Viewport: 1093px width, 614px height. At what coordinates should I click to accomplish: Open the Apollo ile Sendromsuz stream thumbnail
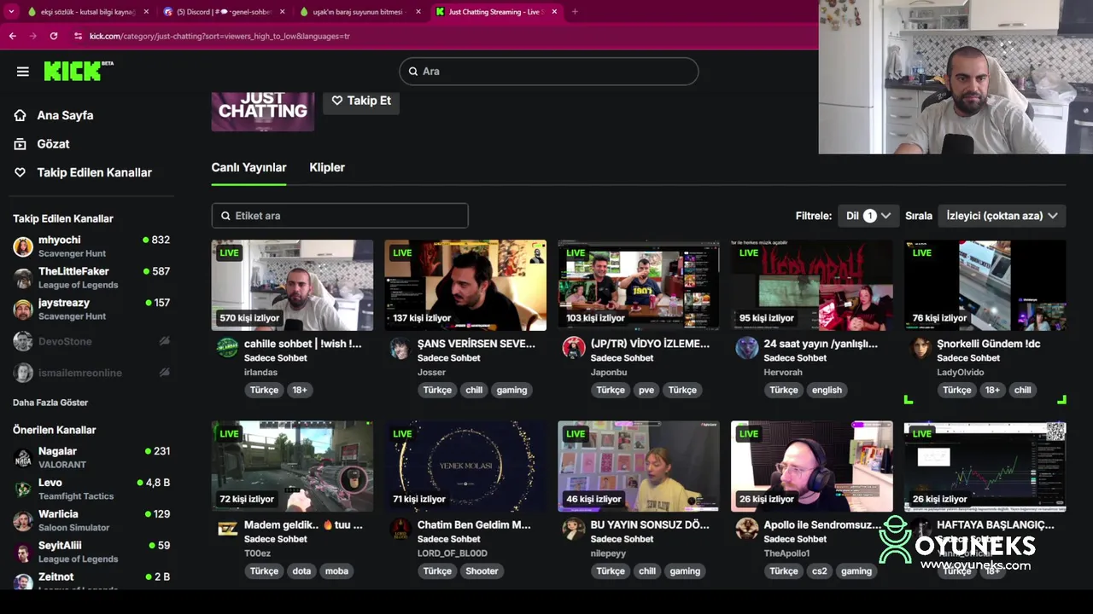(x=812, y=466)
